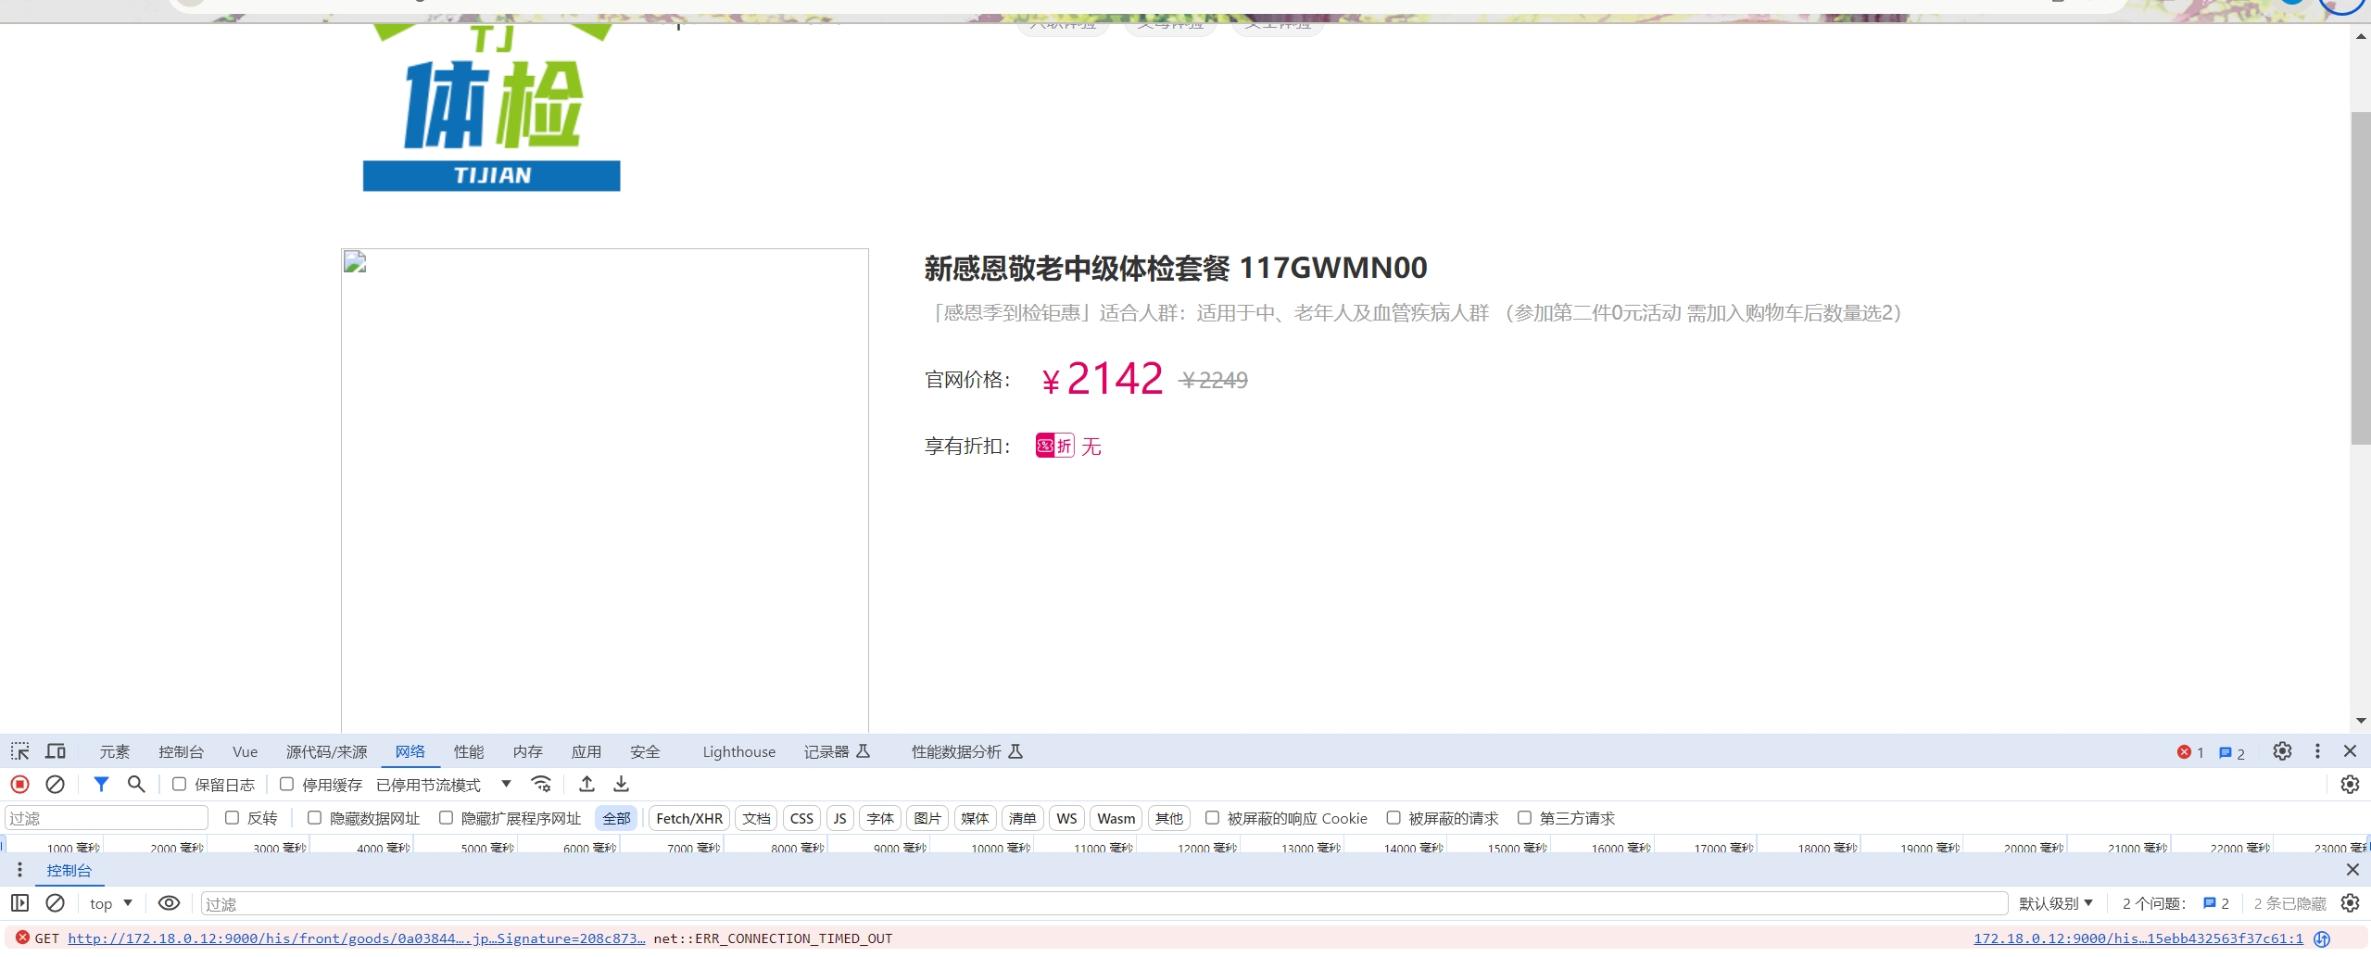2371x957 pixels.
Task: Open the 性能数据分析 tab
Action: [967, 751]
